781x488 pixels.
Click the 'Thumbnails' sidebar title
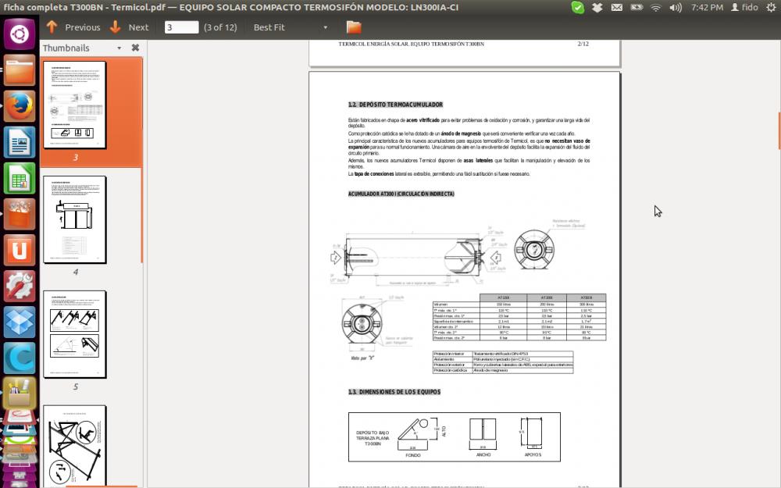[x=66, y=48]
